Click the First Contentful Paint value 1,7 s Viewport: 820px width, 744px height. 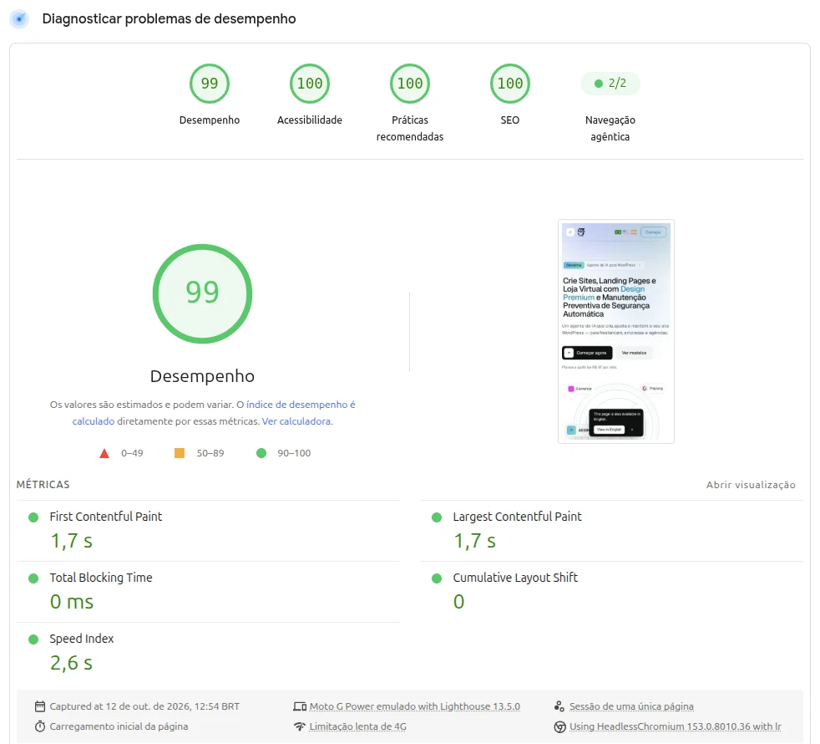[71, 541]
